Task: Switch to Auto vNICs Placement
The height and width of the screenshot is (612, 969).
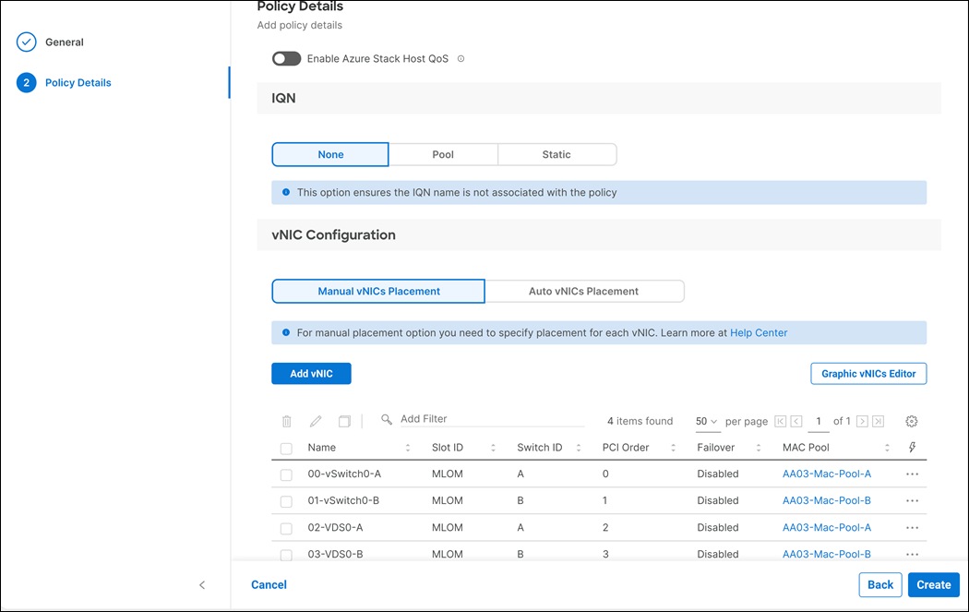Action: pyautogui.click(x=583, y=291)
